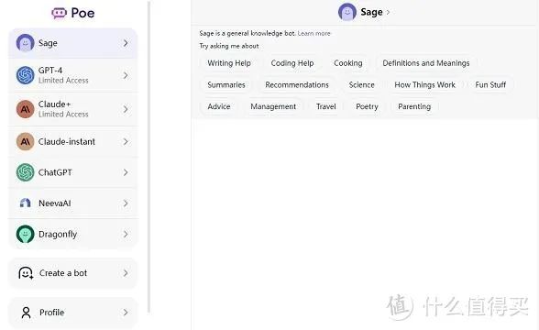
Task: Choose Definitions and Meanings chip
Action: pyautogui.click(x=426, y=63)
